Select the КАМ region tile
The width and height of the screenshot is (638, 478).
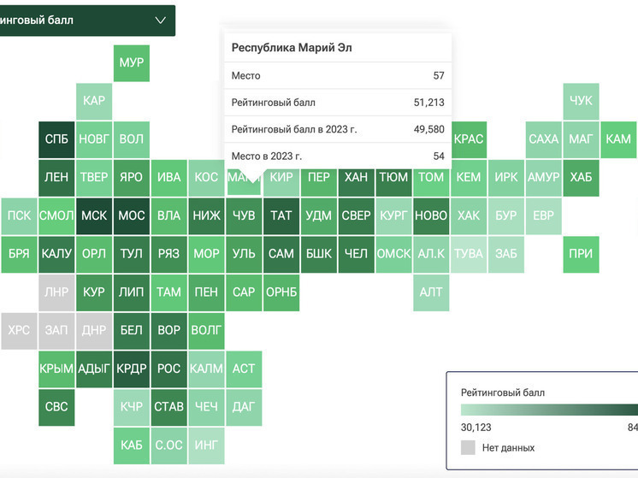click(618, 139)
